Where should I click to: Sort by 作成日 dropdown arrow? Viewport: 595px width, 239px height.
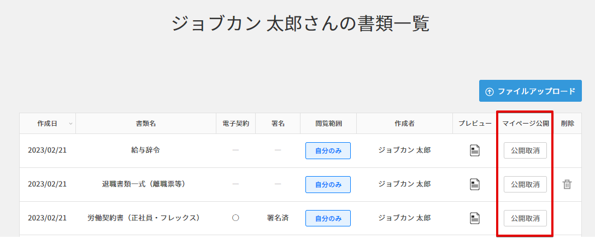tap(70, 124)
